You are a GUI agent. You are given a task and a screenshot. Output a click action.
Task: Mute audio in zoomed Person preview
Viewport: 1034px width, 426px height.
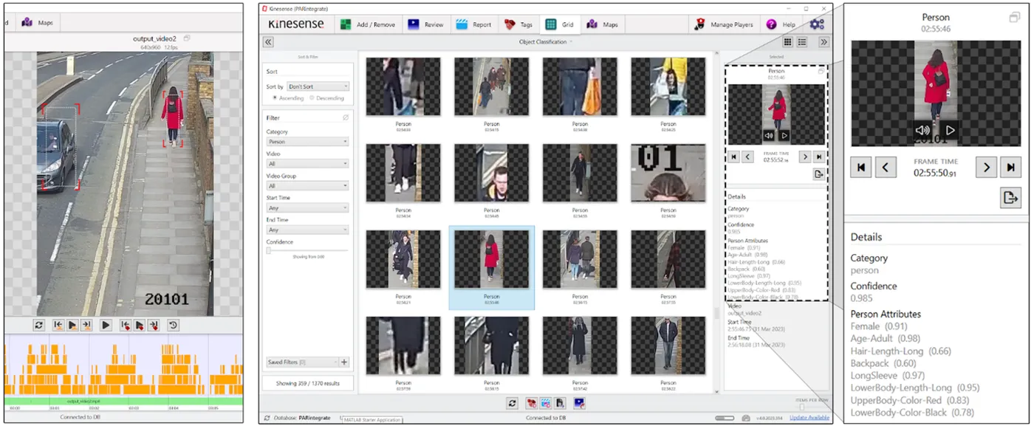922,130
